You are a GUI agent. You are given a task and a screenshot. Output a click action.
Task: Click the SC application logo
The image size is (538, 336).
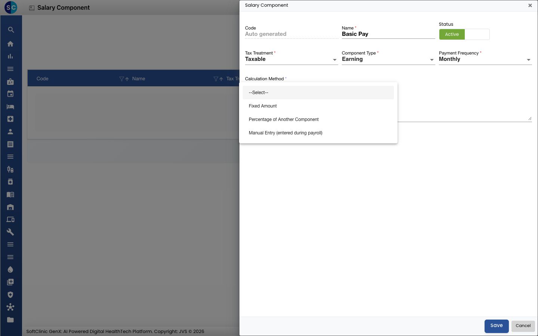pyautogui.click(x=11, y=7)
